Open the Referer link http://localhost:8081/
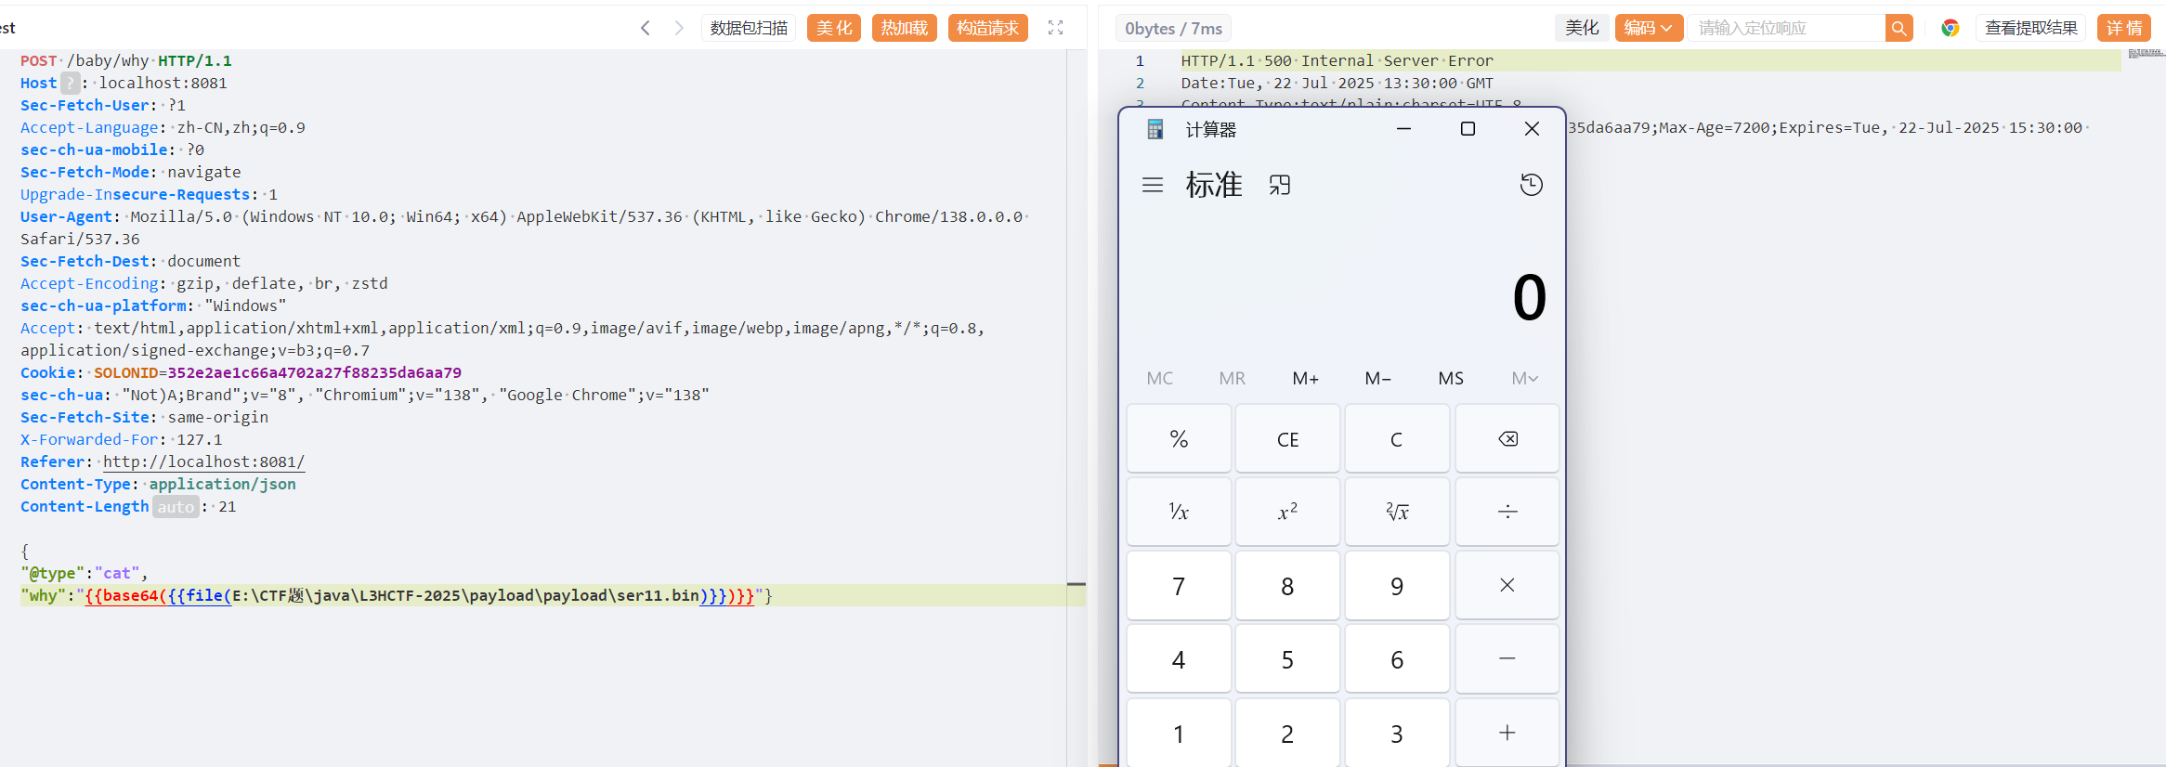Viewport: 2166px width, 767px height. [203, 461]
